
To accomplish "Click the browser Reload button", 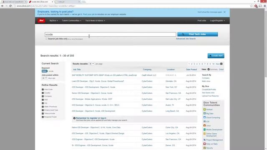I will (10, 6).
